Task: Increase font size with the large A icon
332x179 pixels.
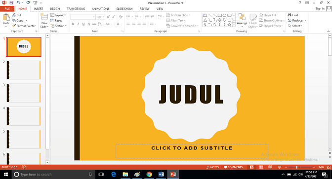Action: click(108, 17)
